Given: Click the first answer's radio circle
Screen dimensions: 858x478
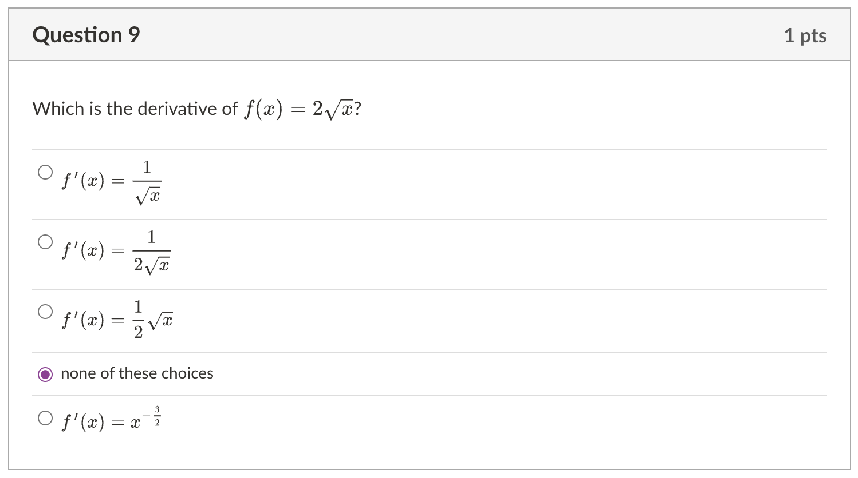Looking at the screenshot, I should pos(45,171).
